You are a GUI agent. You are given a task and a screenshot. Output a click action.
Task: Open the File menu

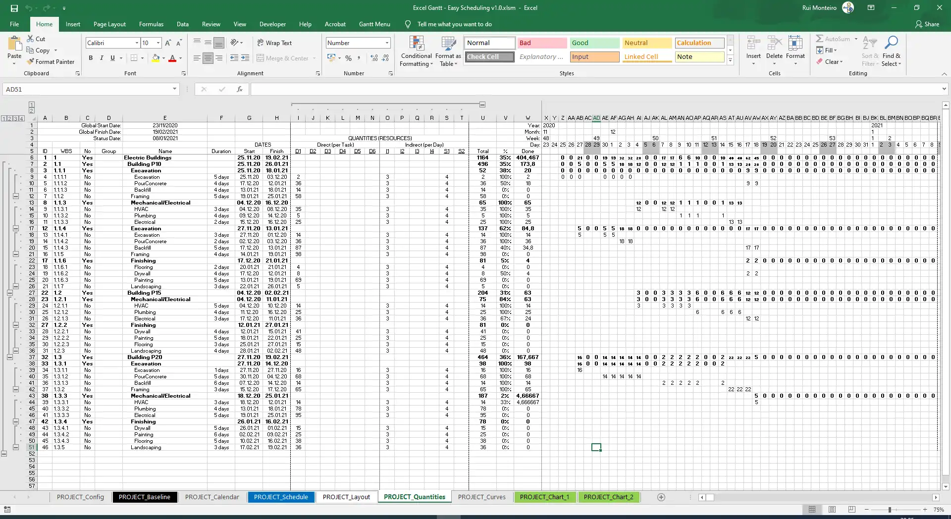point(14,24)
